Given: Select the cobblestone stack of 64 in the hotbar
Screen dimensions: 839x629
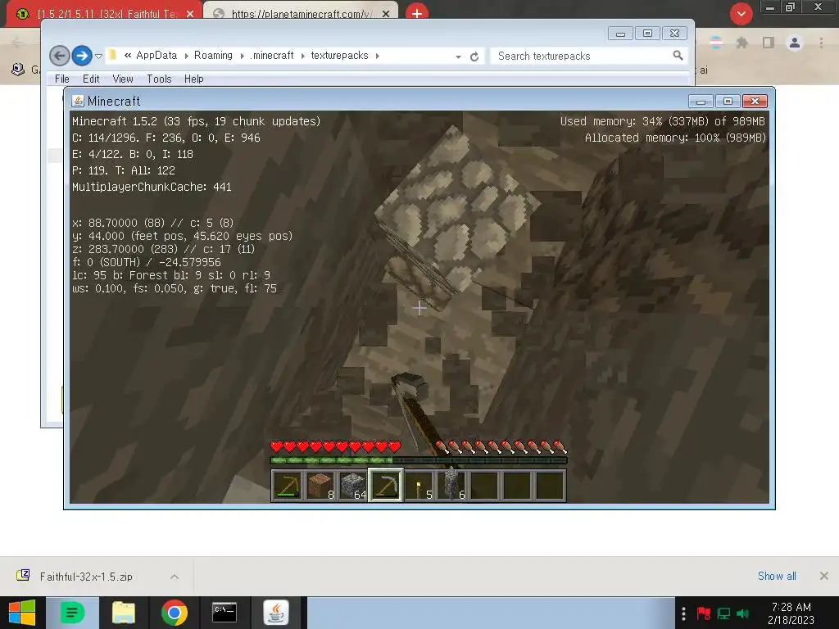Looking at the screenshot, I should pos(353,486).
